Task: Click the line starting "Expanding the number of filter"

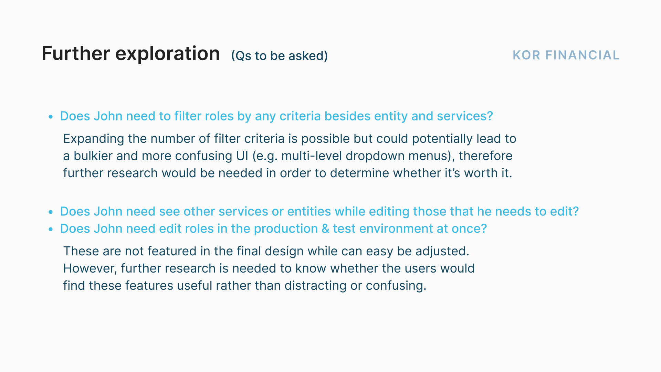Action: coord(290,139)
